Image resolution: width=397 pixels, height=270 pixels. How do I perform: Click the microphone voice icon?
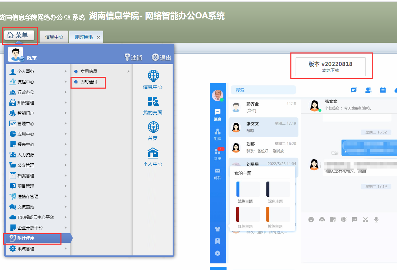[x=376, y=219]
